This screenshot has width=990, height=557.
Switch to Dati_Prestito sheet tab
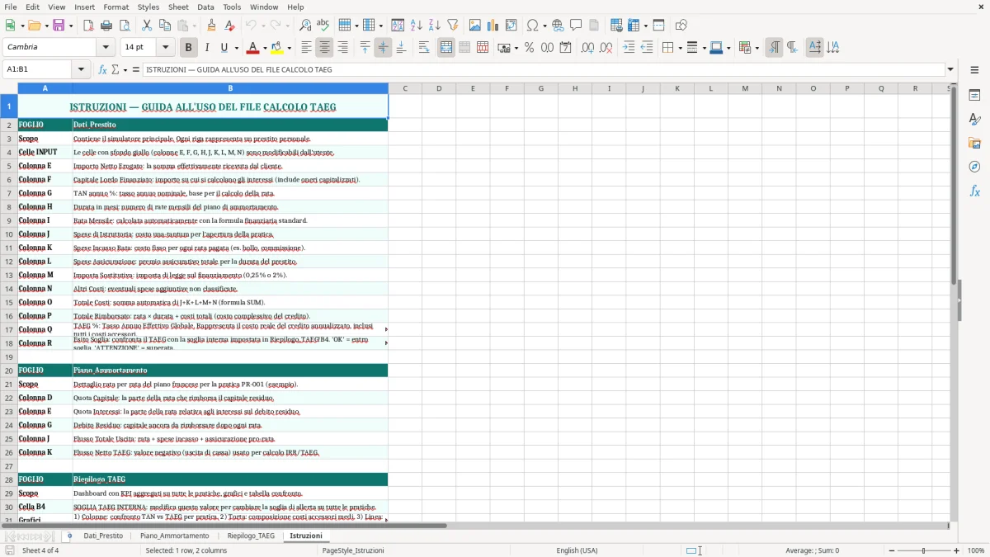click(103, 536)
